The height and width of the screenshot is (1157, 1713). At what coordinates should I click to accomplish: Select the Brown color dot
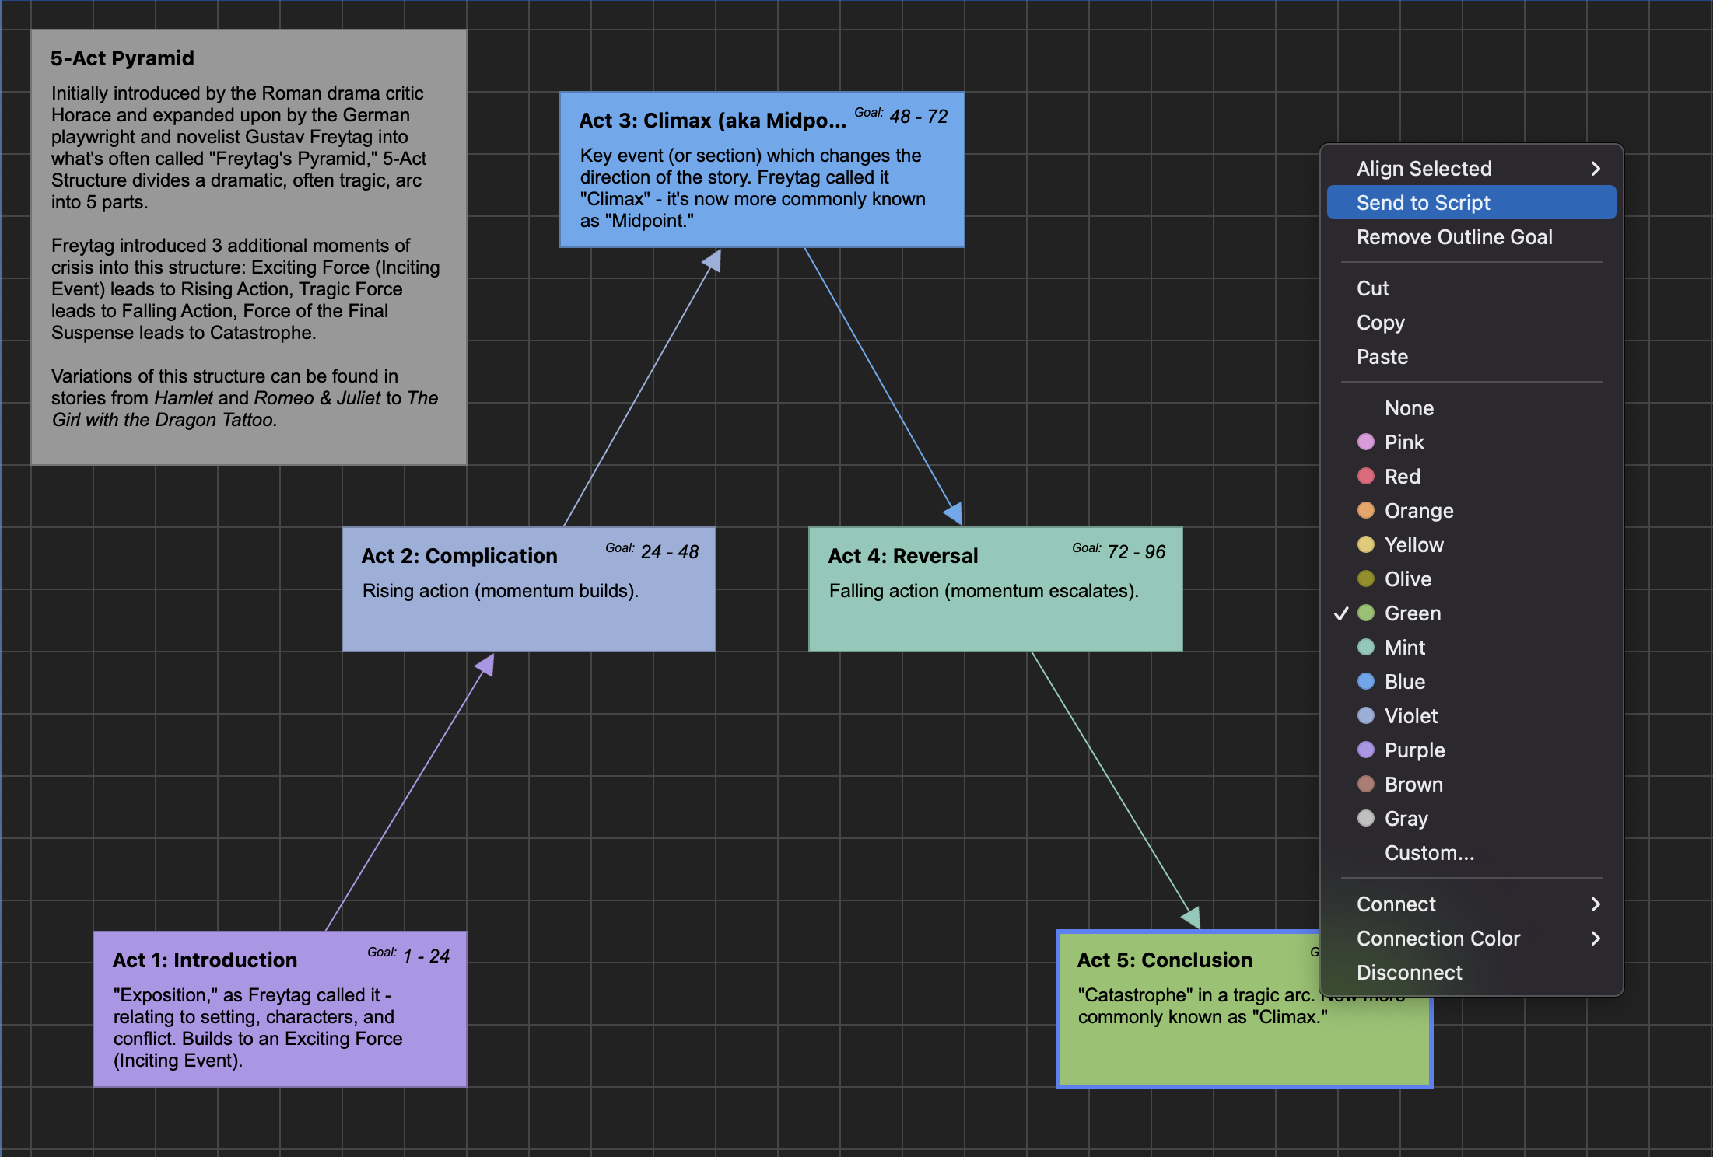1366,785
